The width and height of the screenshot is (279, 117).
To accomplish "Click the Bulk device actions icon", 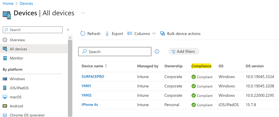I will (163, 34).
